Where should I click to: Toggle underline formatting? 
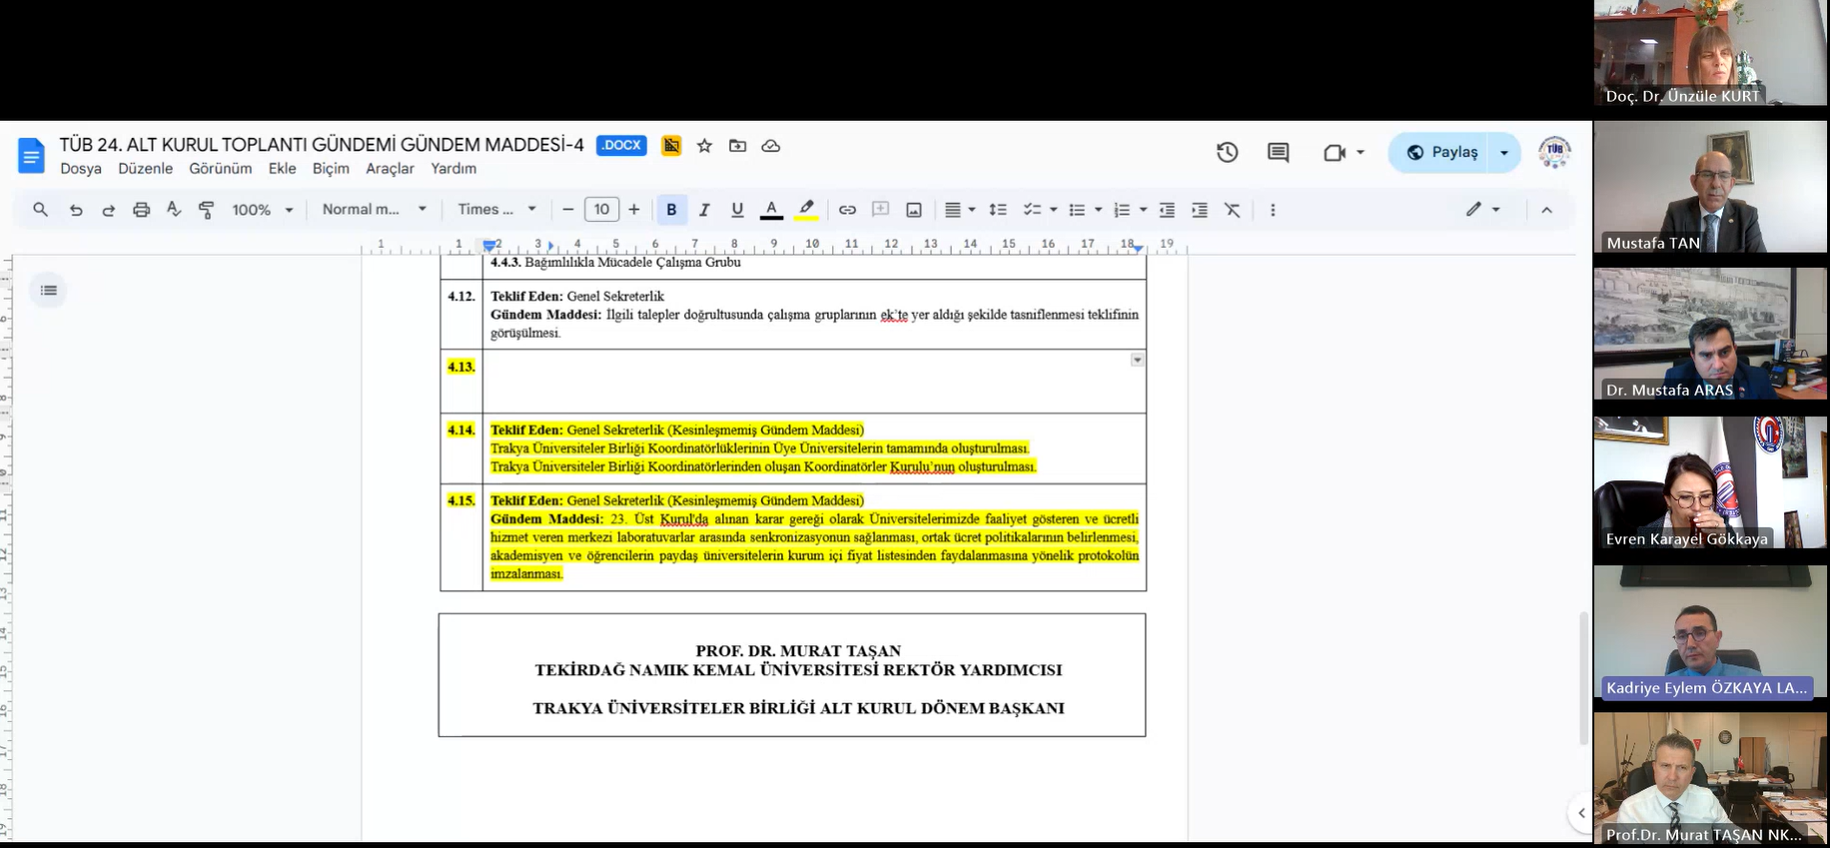pyautogui.click(x=737, y=210)
